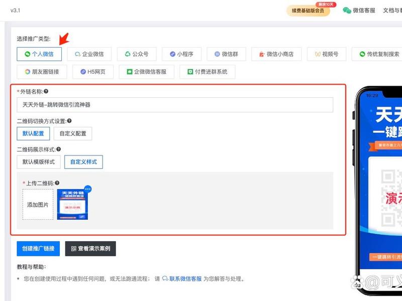Select 自定义配置 QR switching mode
The height and width of the screenshot is (301, 402).
pos(73,133)
